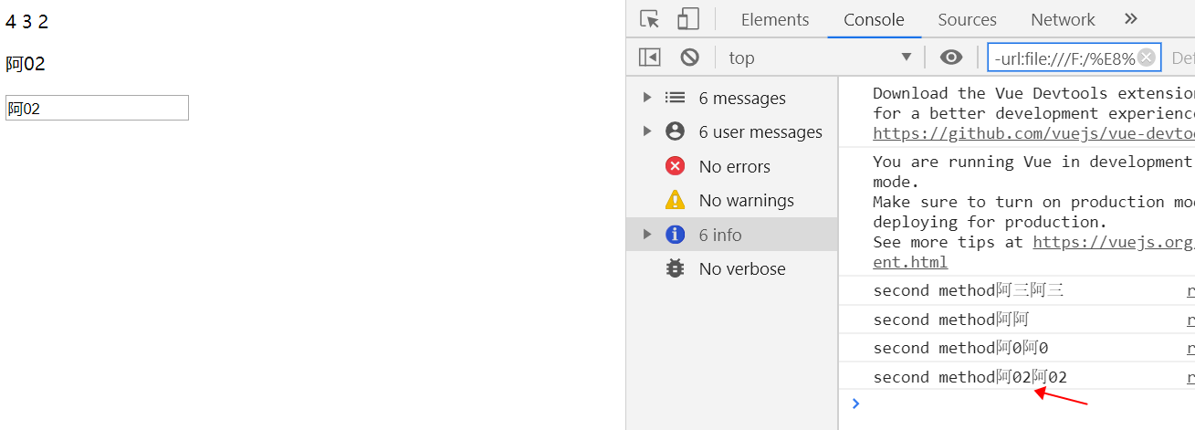
Task: Switch to the Sources tab
Action: (967, 19)
